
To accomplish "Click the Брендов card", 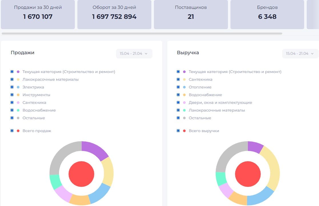I will 267,14.
